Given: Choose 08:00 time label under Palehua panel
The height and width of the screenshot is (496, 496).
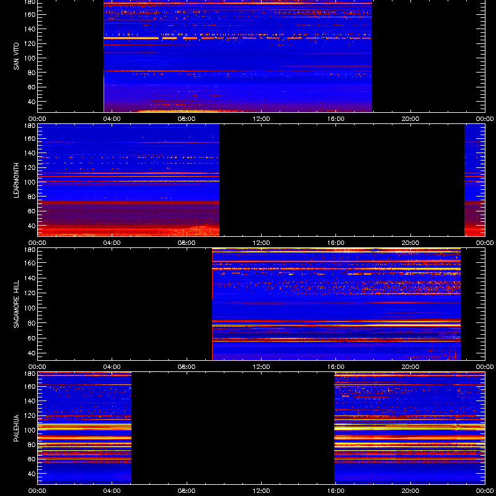Looking at the screenshot, I should click(x=187, y=491).
